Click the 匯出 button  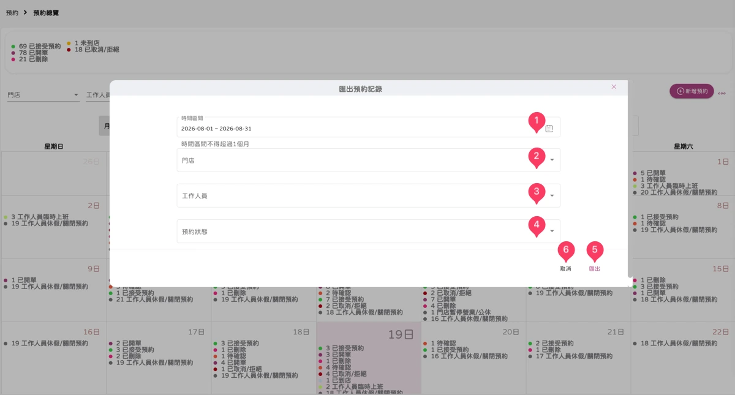click(x=594, y=269)
